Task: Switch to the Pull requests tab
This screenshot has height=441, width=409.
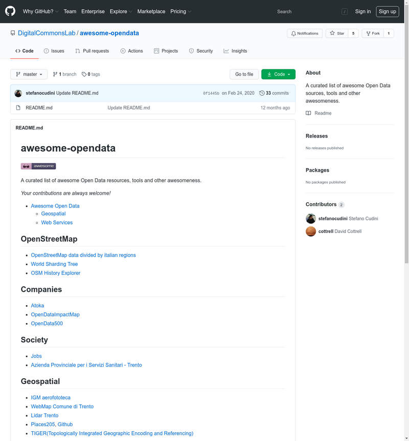Action: 92,51
